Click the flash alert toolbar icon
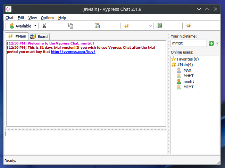Image resolution: width=225 pixels, height=168 pixels. tap(189, 26)
